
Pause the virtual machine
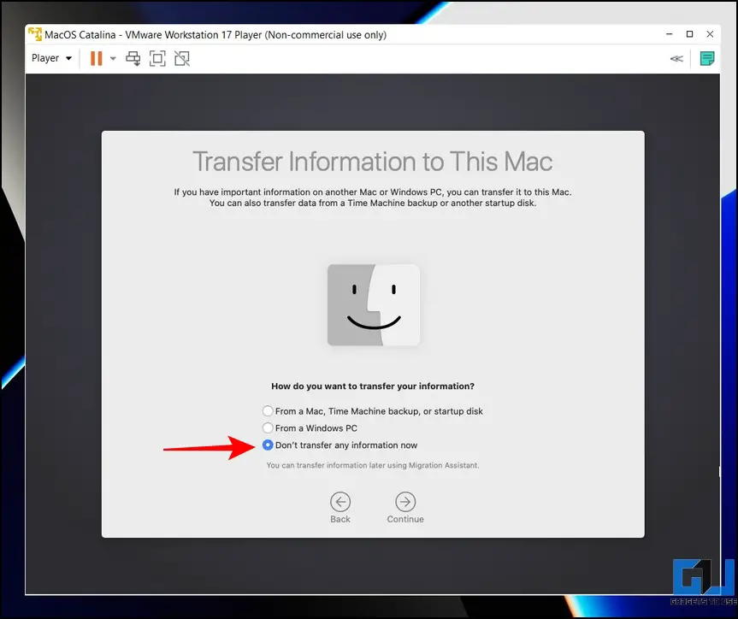(96, 58)
